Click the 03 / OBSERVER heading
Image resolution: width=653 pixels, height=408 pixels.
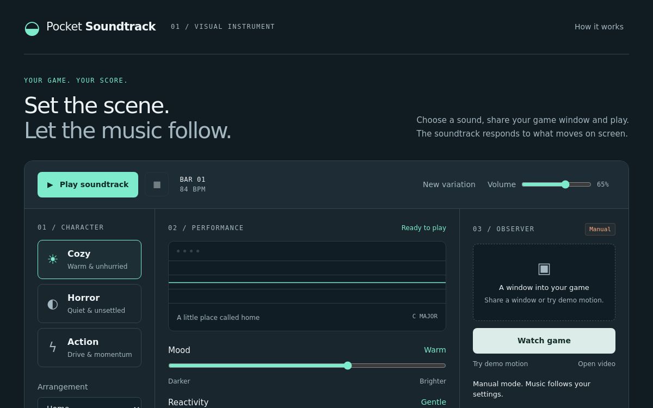(503, 229)
